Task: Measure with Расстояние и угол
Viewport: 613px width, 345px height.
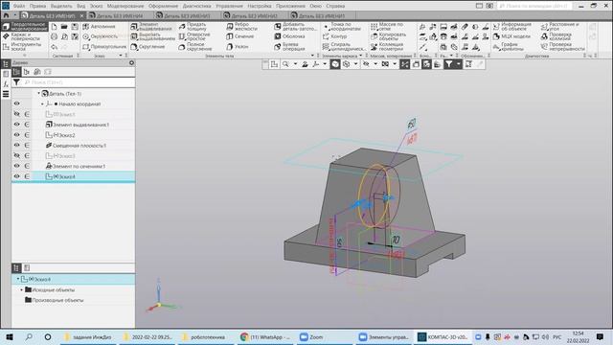Action: coord(560,27)
